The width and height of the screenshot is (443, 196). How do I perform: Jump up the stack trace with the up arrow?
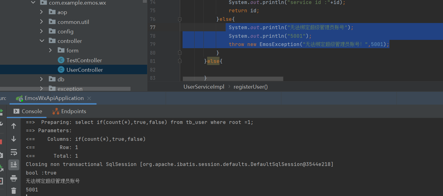pyautogui.click(x=14, y=126)
